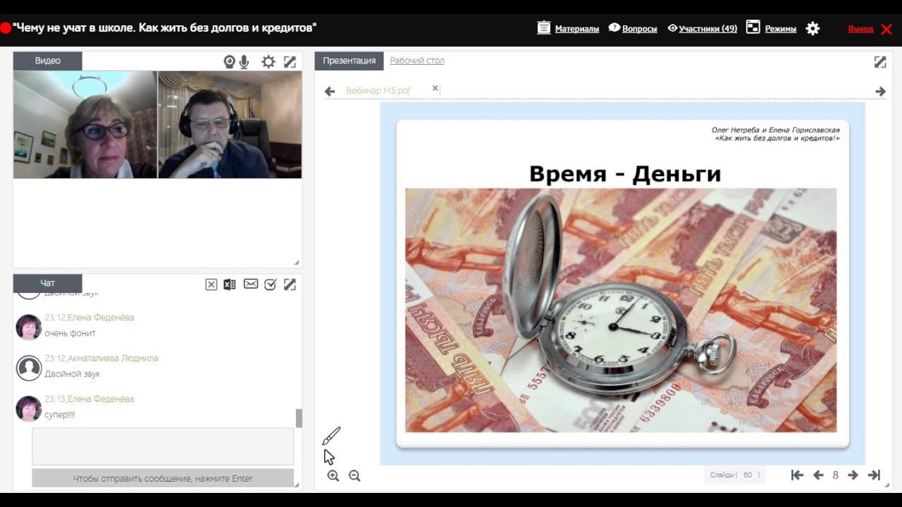
Task: Click the Слайды (60) counter
Action: click(735, 475)
